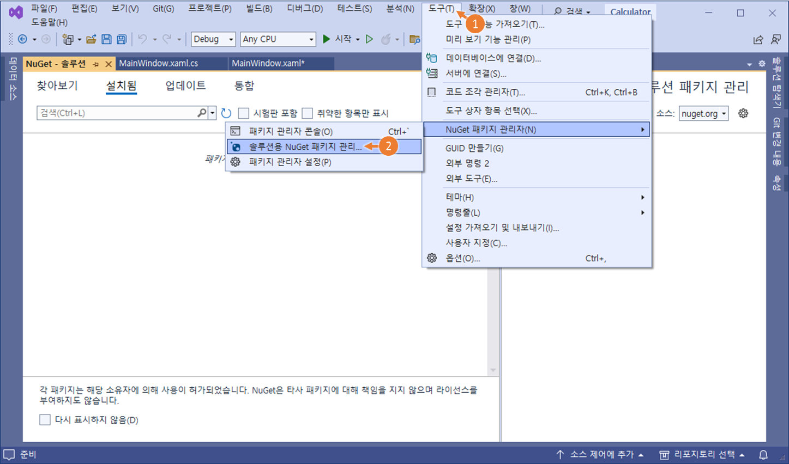Viewport: 789px width, 464px height.
Task: Open the 데이터 소스 side panel tab
Action: [12, 79]
